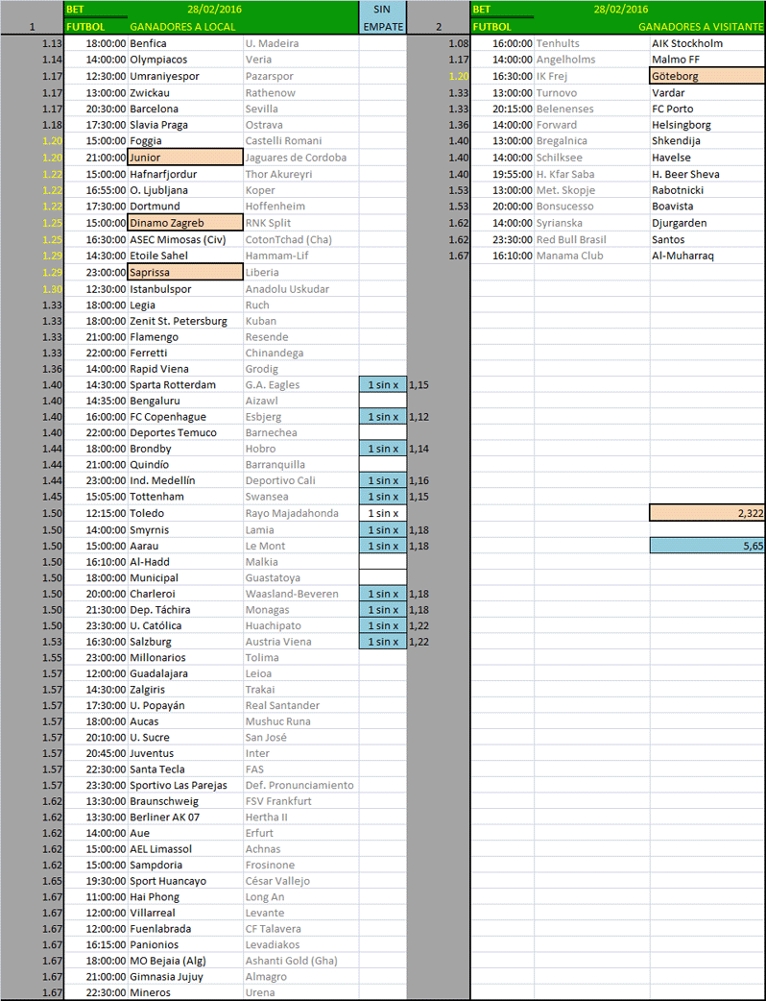Viewport: 766px width, 1001px height.
Task: Select the Hoffenheim cell
Action: (301, 207)
